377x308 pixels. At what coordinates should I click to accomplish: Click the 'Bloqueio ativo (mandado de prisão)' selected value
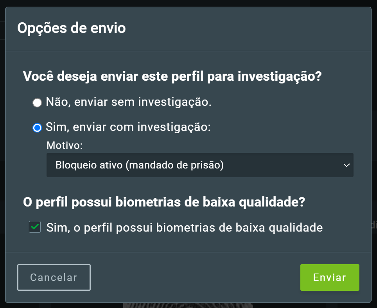(140, 165)
